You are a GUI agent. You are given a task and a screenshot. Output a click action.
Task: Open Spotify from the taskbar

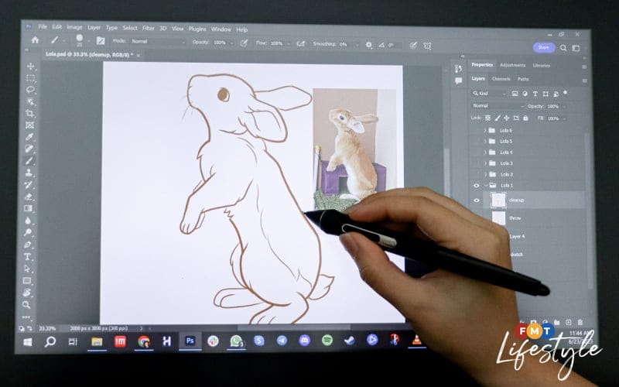327,341
